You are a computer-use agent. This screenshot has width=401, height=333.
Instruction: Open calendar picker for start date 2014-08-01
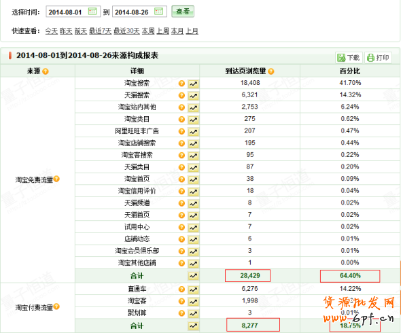tap(92, 12)
